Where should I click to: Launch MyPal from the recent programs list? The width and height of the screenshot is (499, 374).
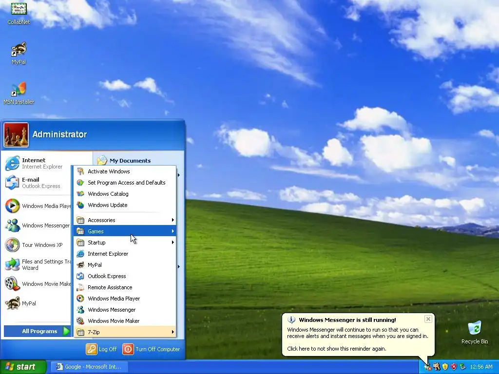(38, 303)
